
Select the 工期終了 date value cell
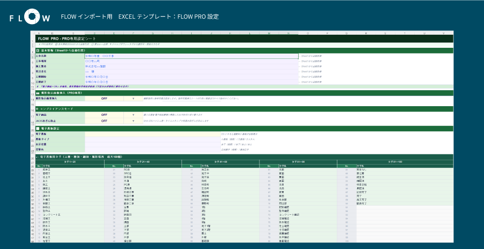click(x=191, y=82)
